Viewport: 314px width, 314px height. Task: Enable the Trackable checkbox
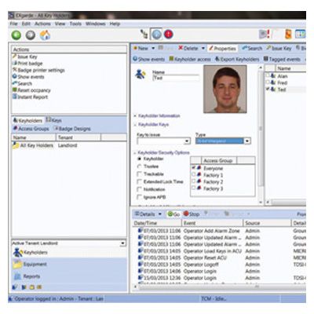point(140,174)
